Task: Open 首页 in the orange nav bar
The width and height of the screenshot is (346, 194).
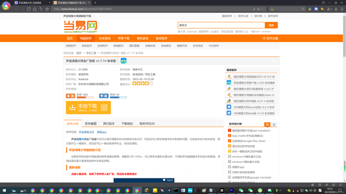Action: [70, 38]
